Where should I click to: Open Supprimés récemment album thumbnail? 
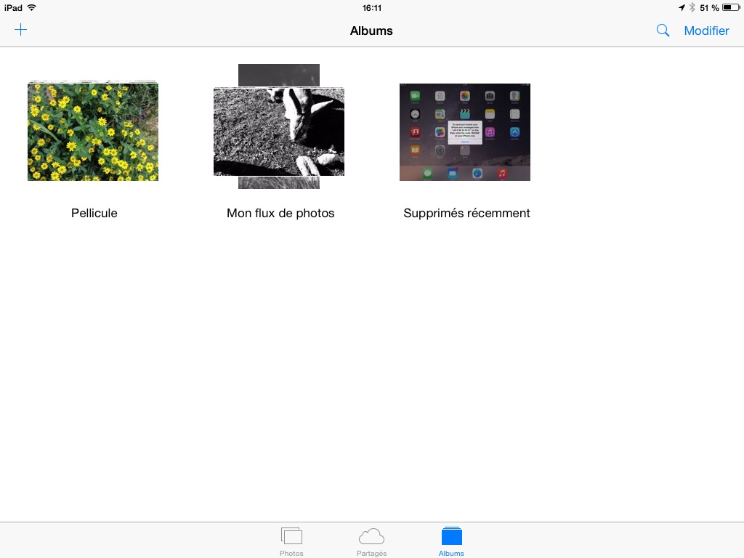(465, 132)
